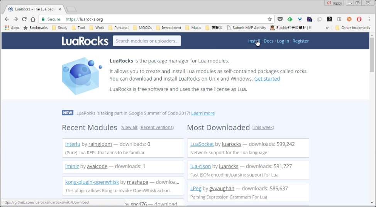This screenshot has height=207, width=376.
Task: Open the Chrome three-dot menu
Action: click(x=369, y=19)
